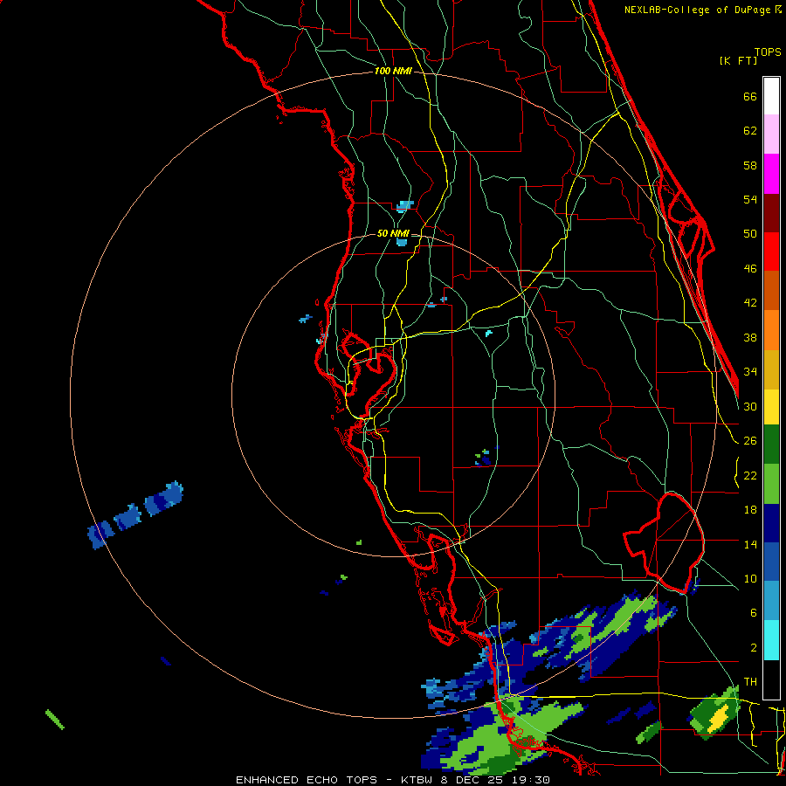Select the light blue legend swatch
Viewport: 786px width, 786px height.
point(771,601)
